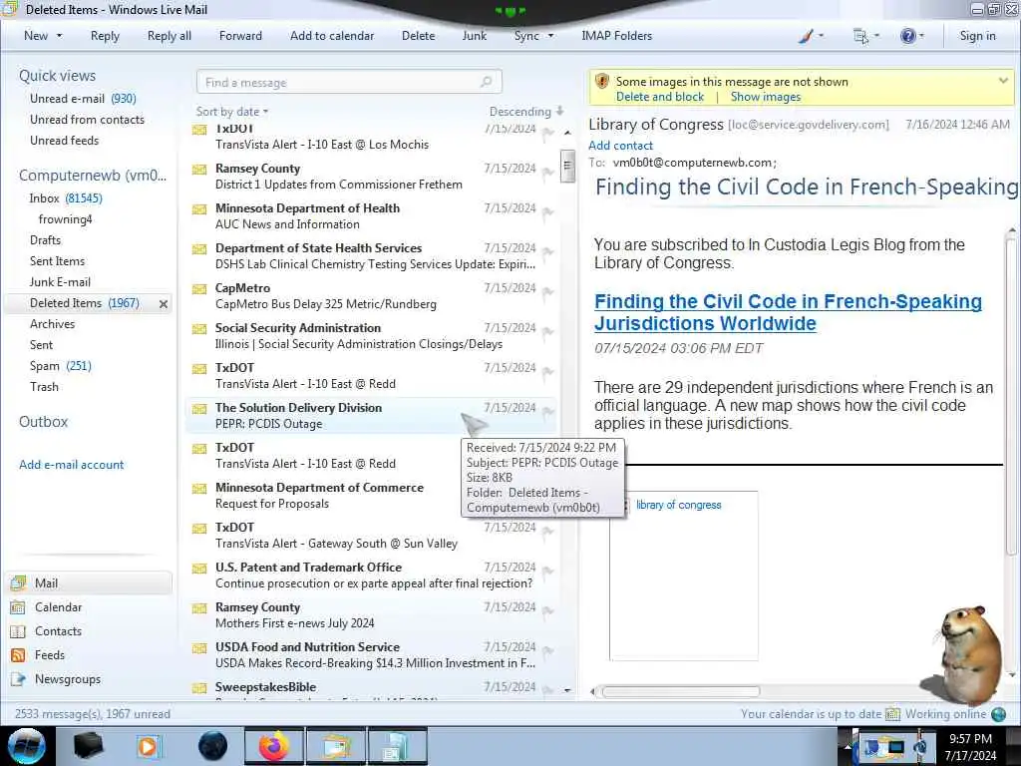
Task: Expand the Sync dropdown arrow
Action: click(550, 36)
